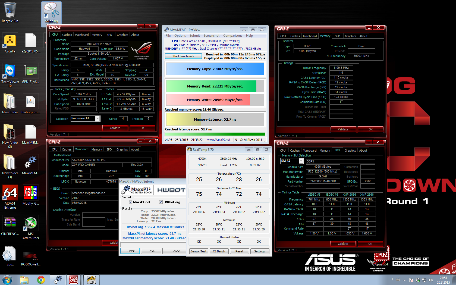Click Reset in RealTemp
The image size is (456, 285).
click(x=239, y=251)
